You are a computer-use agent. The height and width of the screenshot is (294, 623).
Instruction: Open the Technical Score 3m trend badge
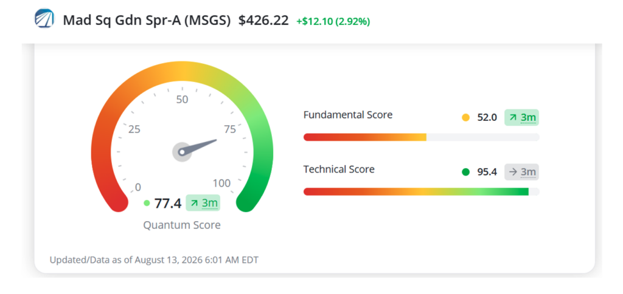click(521, 172)
